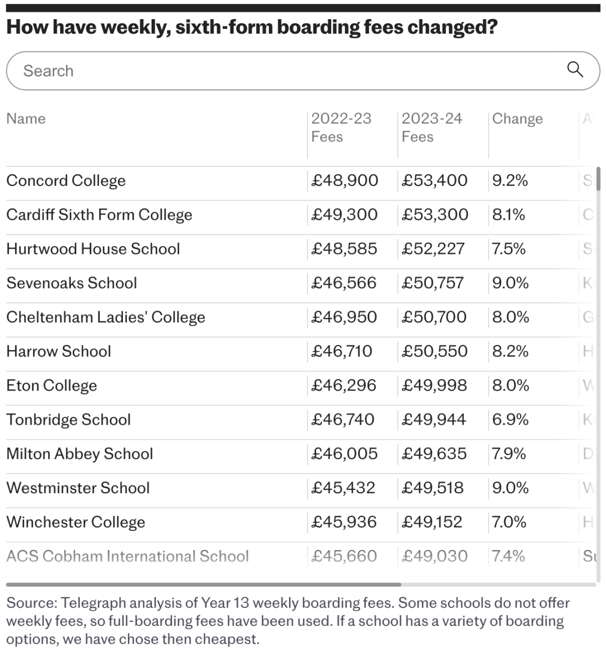Screen dimensions: 606x659
Task: Select the Tonbridge School row
Action: [68, 420]
